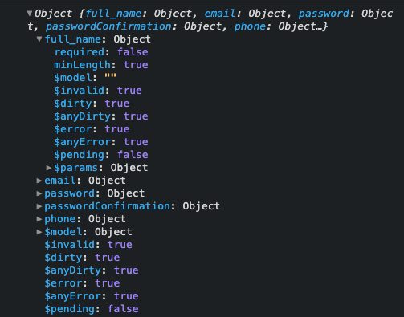Select the $params key label

(76, 168)
